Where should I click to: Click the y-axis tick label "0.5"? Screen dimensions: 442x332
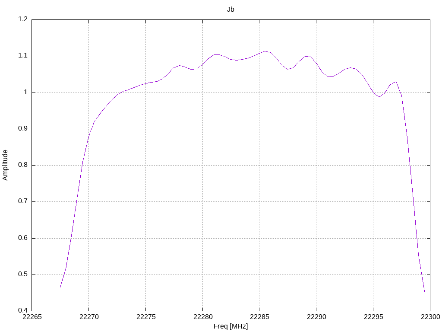(23, 274)
